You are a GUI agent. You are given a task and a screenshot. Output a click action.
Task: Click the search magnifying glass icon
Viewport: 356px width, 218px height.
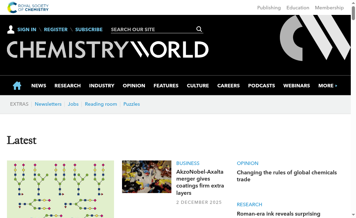(199, 29)
